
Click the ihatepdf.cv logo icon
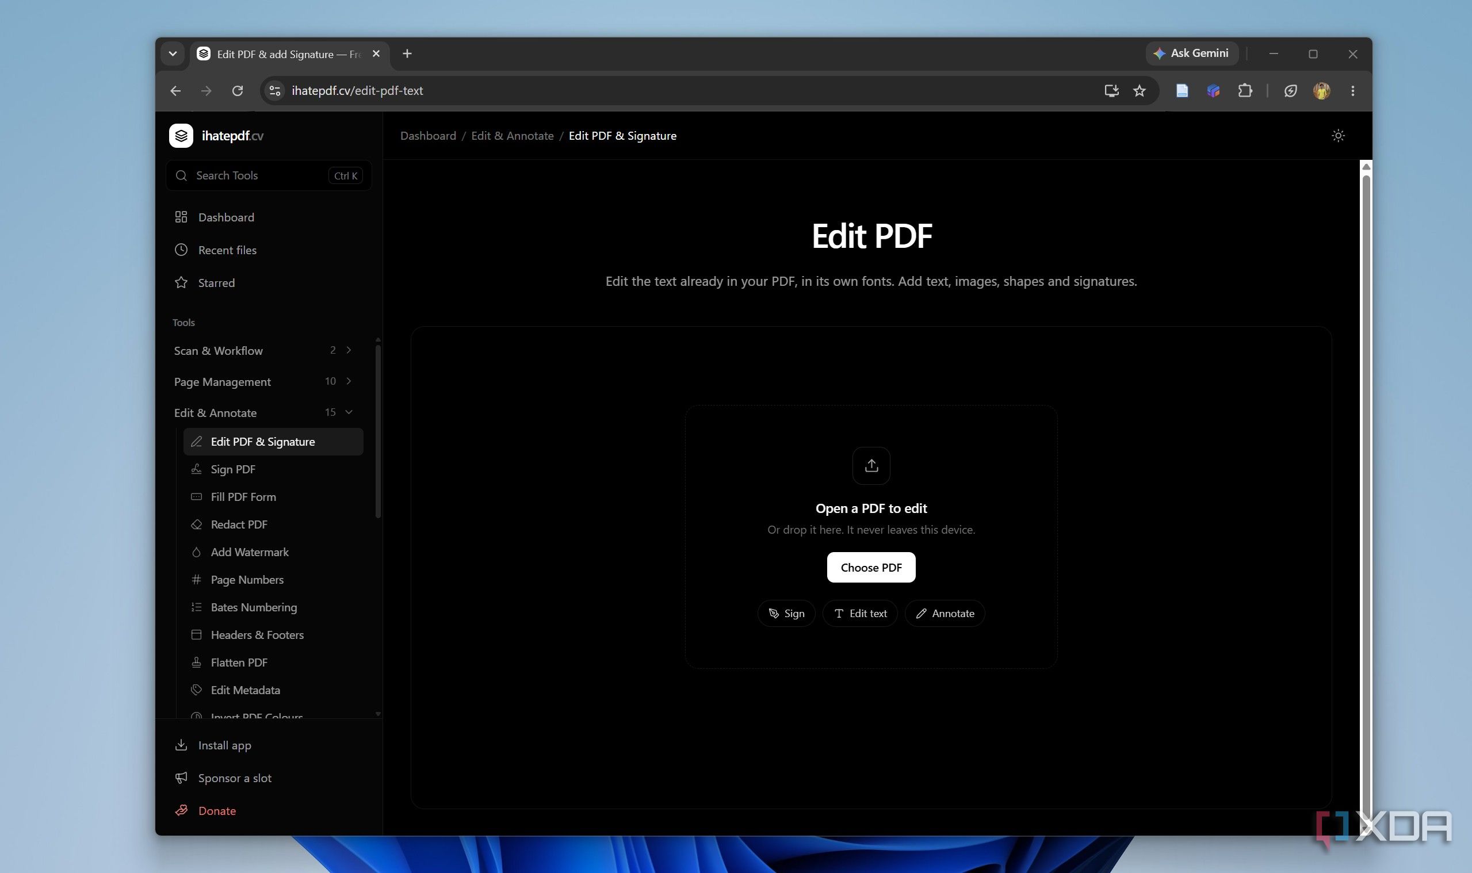tap(181, 136)
